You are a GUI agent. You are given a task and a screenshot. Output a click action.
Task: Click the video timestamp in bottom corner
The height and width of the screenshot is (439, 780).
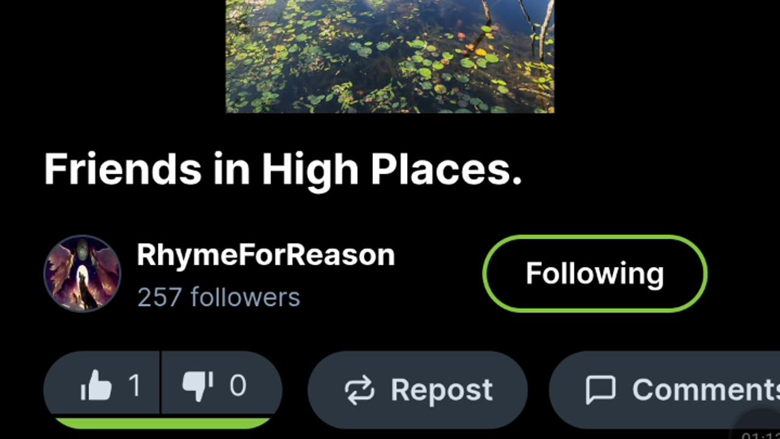pos(760,435)
